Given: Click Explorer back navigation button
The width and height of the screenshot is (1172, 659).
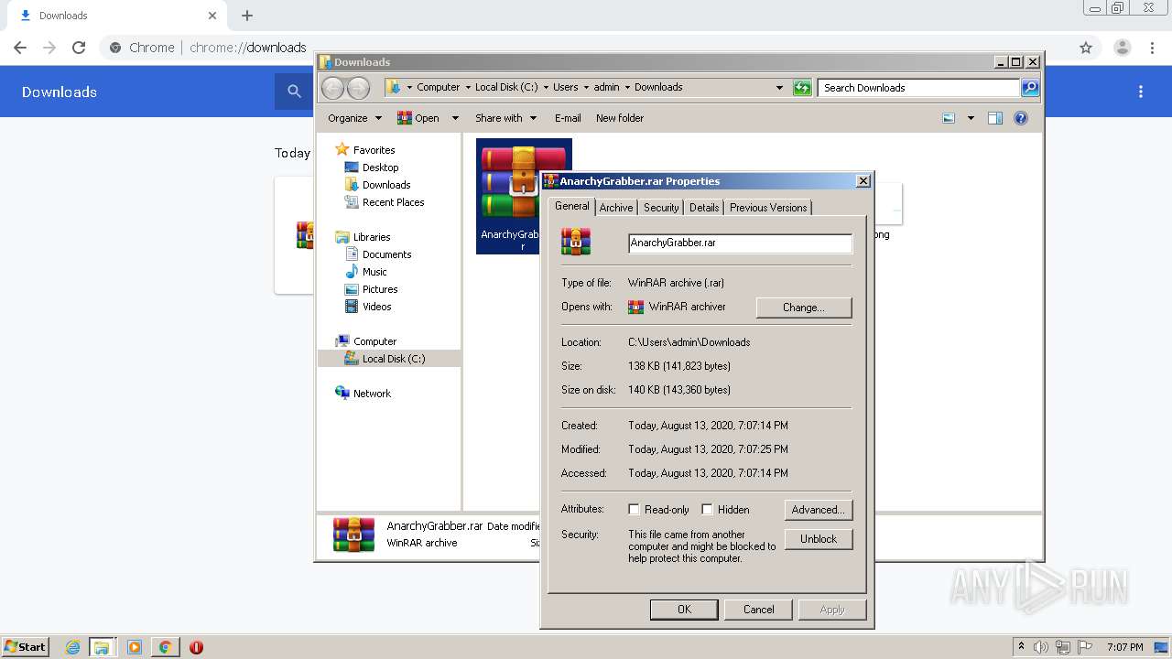Looking at the screenshot, I should click(332, 88).
